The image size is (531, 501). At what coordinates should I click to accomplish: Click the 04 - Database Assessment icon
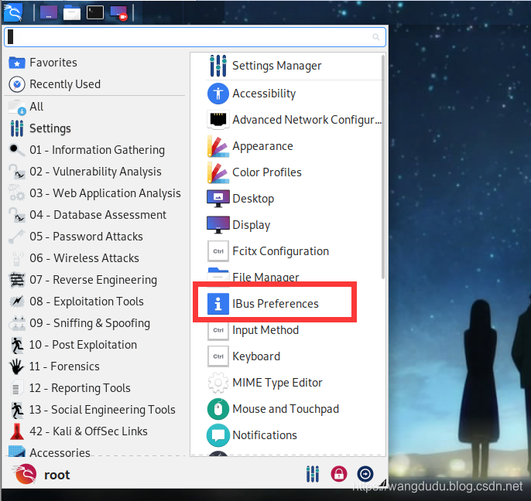coord(16,215)
